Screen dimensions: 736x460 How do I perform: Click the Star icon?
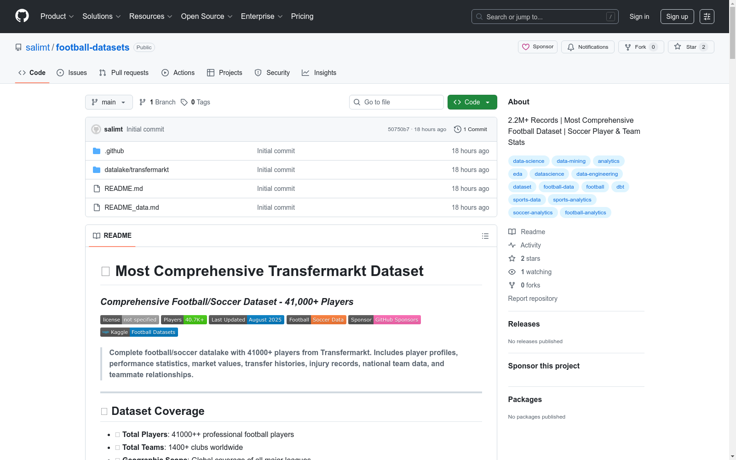coord(678,46)
